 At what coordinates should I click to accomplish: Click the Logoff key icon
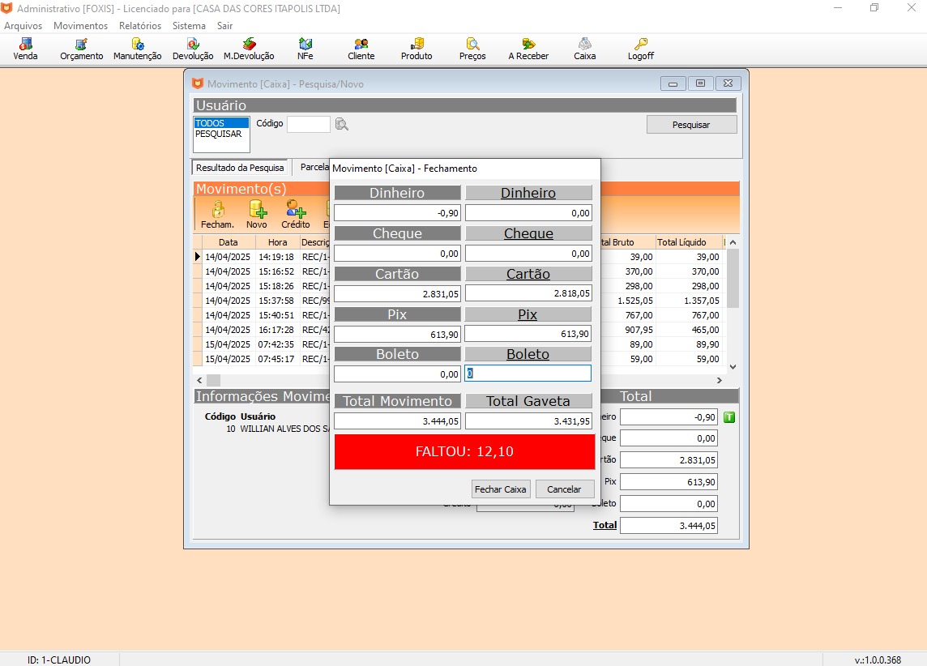640,45
